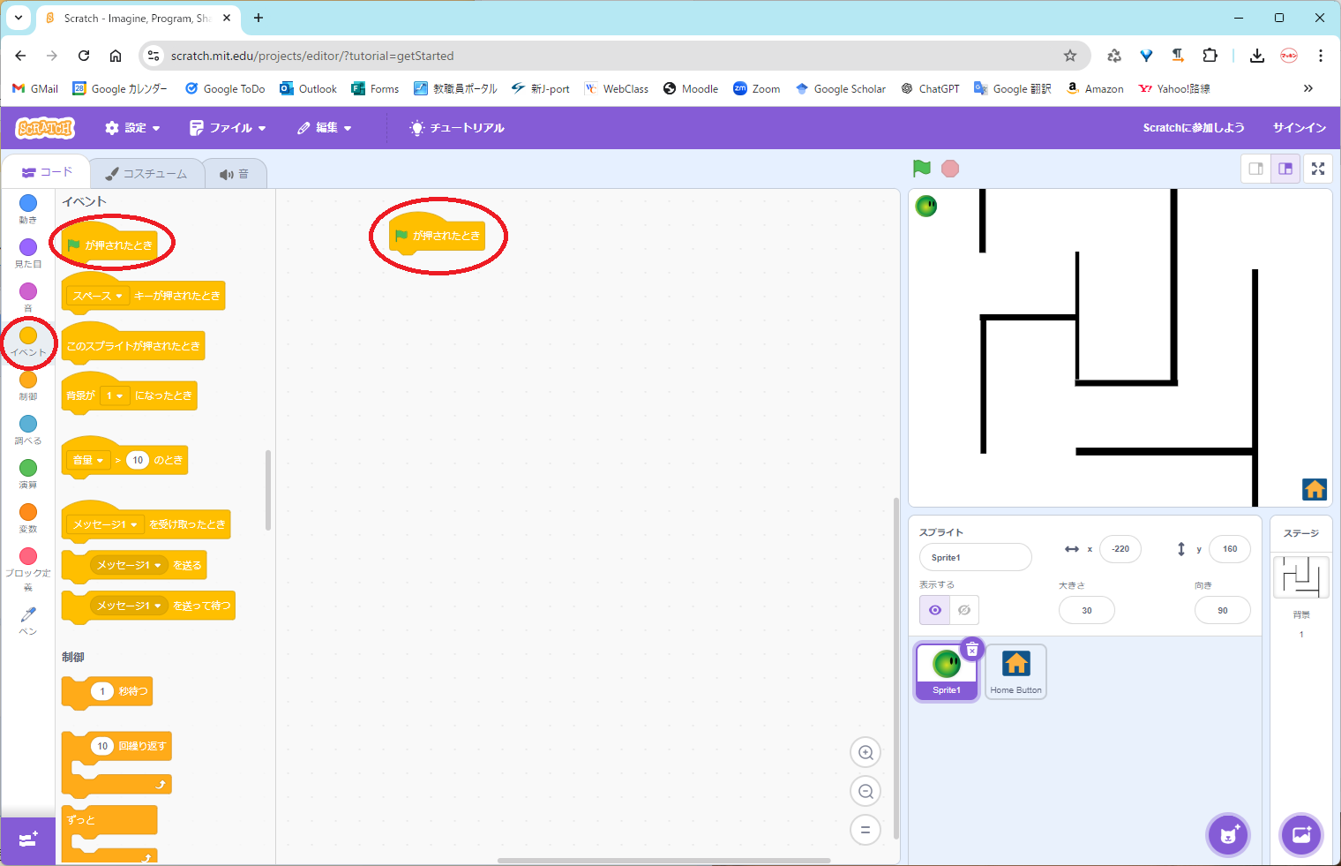1341x866 pixels.
Task: Click the red stop sign button
Action: click(x=950, y=169)
